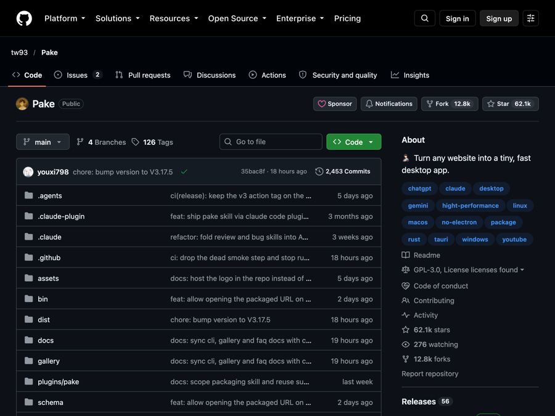
Task: Open the tw93 owner breadcrumb link
Action: [x=20, y=52]
